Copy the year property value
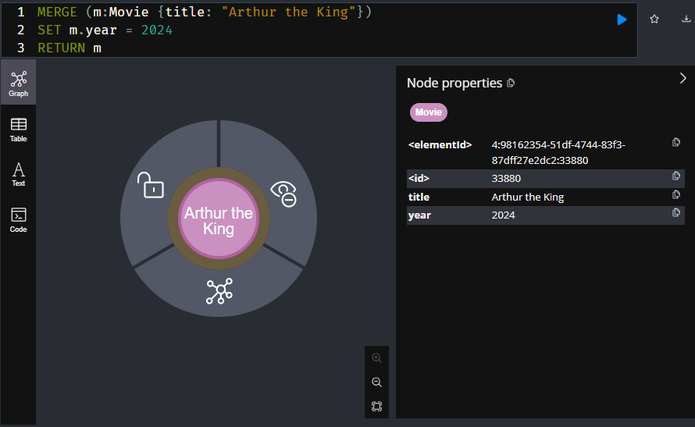Screen dimensions: 695x427 point(676,212)
